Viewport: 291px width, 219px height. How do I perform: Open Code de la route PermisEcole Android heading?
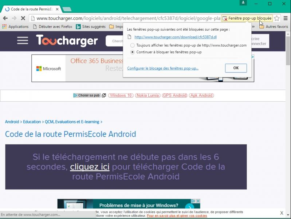click(71, 134)
